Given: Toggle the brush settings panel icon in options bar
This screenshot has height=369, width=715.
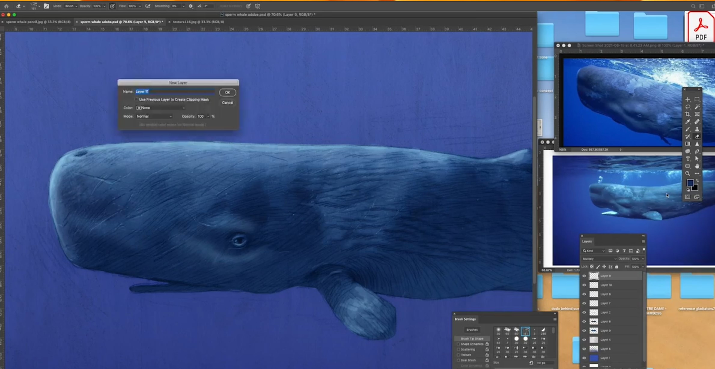Looking at the screenshot, I should tap(46, 6).
